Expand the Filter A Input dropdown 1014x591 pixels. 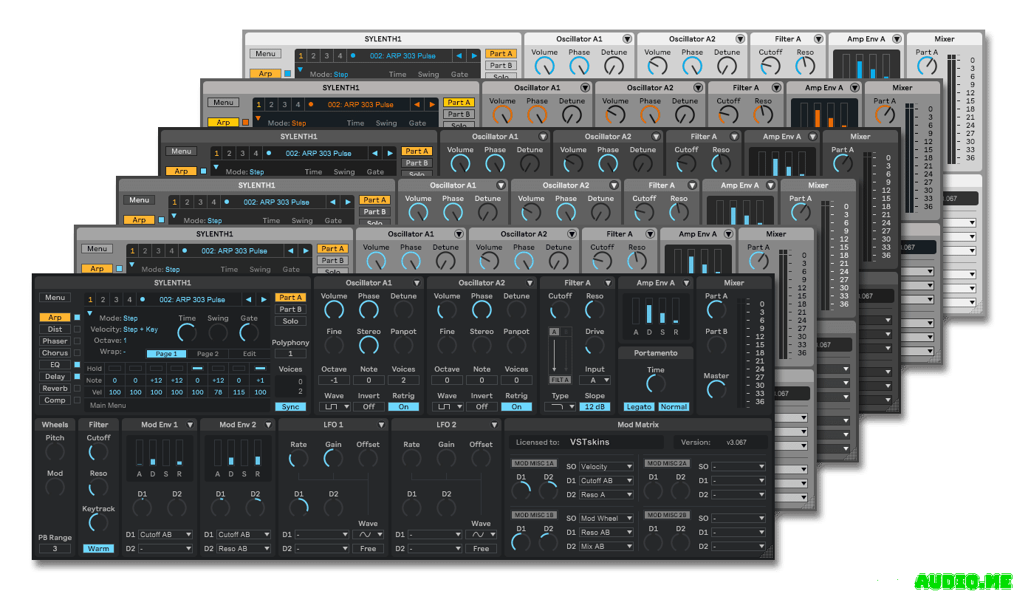click(595, 380)
